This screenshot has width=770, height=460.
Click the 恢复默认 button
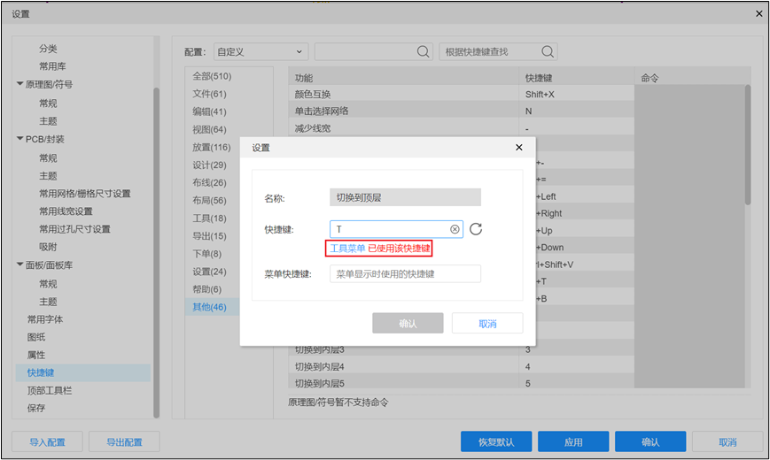point(496,441)
